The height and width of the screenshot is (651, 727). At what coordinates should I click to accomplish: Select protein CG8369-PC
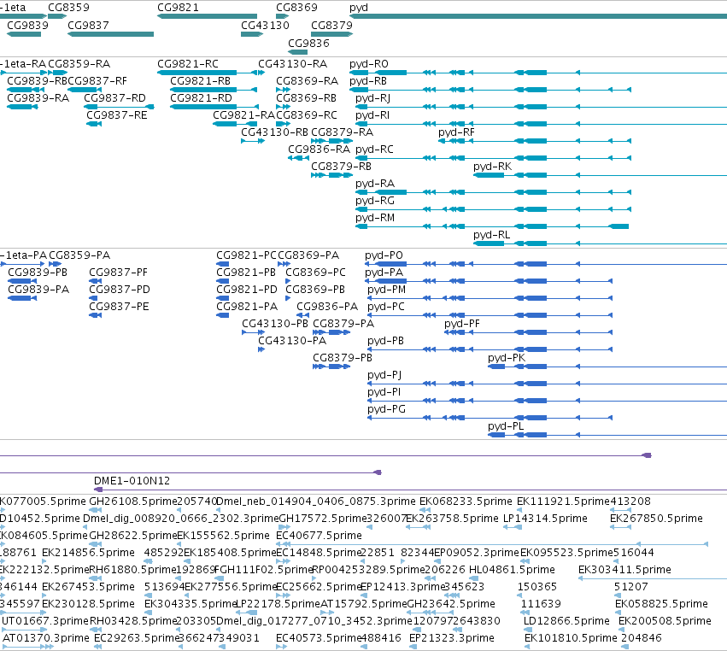[x=316, y=273]
